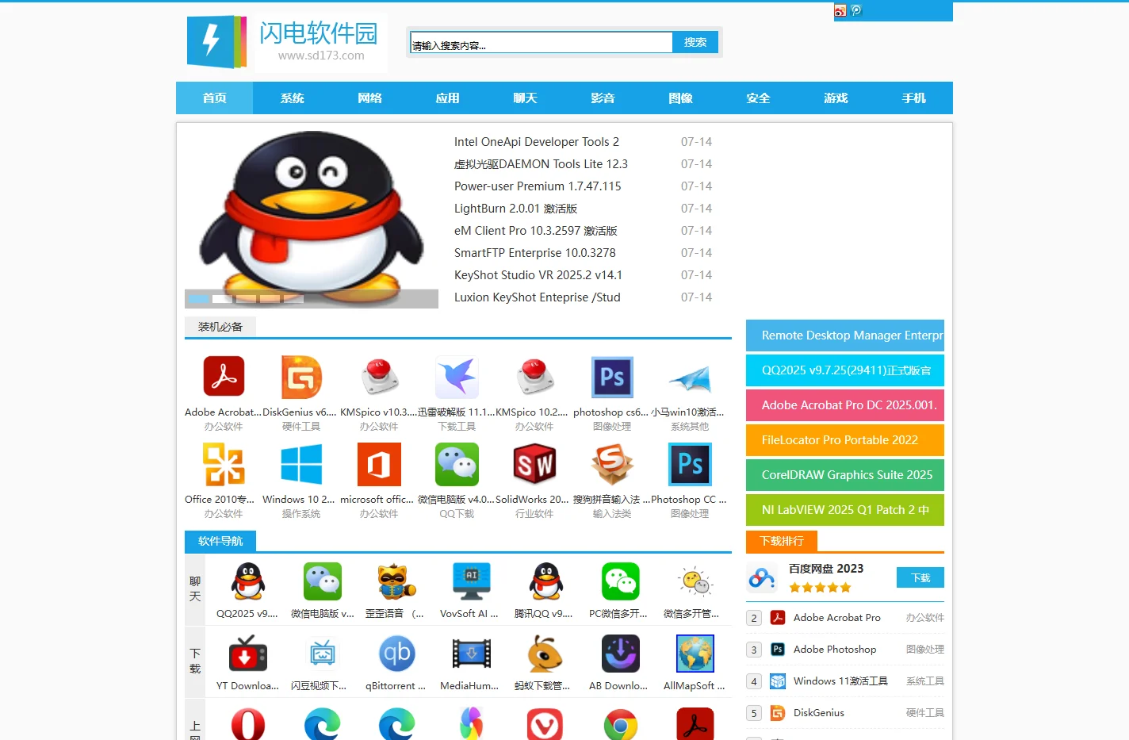Open Luxion KeyShot Enteprise entry
The image size is (1129, 740).
(538, 297)
